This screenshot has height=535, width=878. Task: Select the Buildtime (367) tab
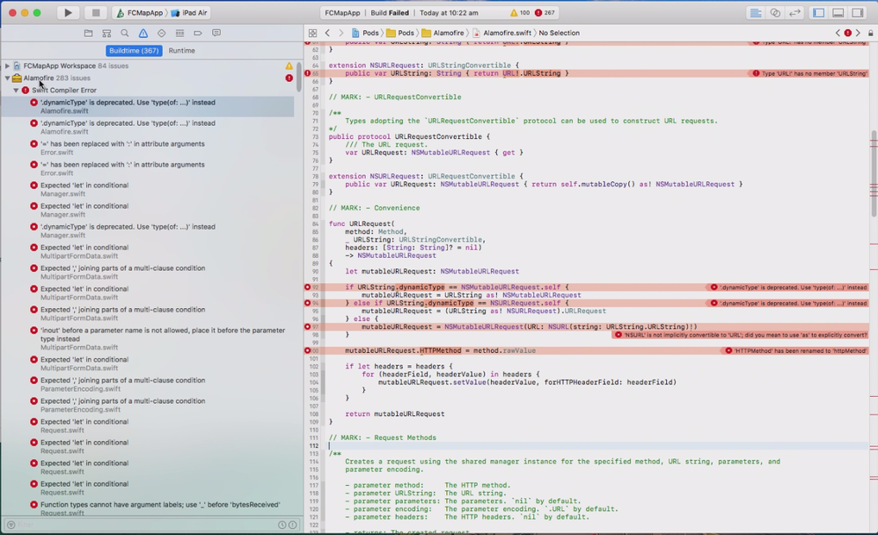click(x=134, y=51)
